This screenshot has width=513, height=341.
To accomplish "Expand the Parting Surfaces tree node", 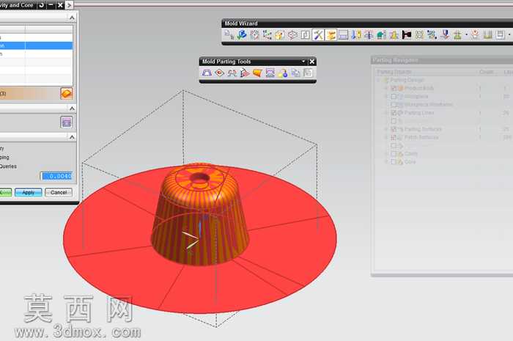I will [386, 129].
